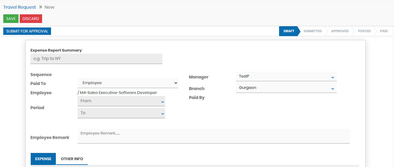Image resolution: width=394 pixels, height=167 pixels.
Task: Click the New breadcrumb label
Action: coord(50,7)
